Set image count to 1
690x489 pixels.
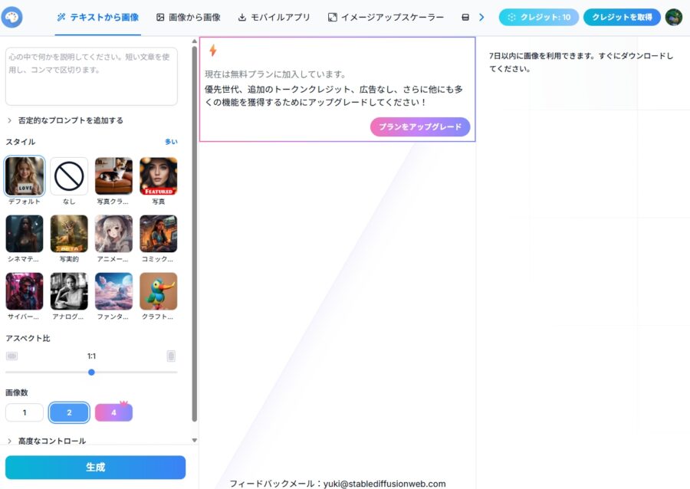(25, 412)
